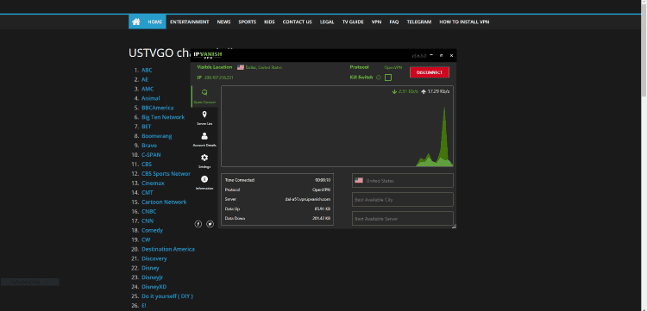647x311 pixels.
Task: Enable the Kill Switch checkbox
Action: pyautogui.click(x=388, y=78)
